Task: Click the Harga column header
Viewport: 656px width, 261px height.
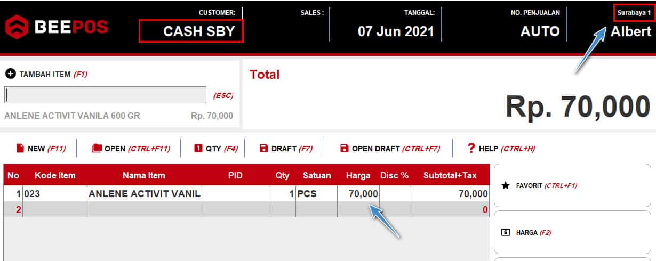Action: [358, 175]
